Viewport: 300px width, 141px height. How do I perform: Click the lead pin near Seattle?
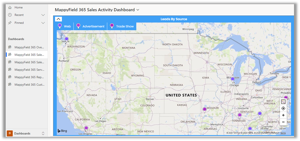(x=66, y=39)
